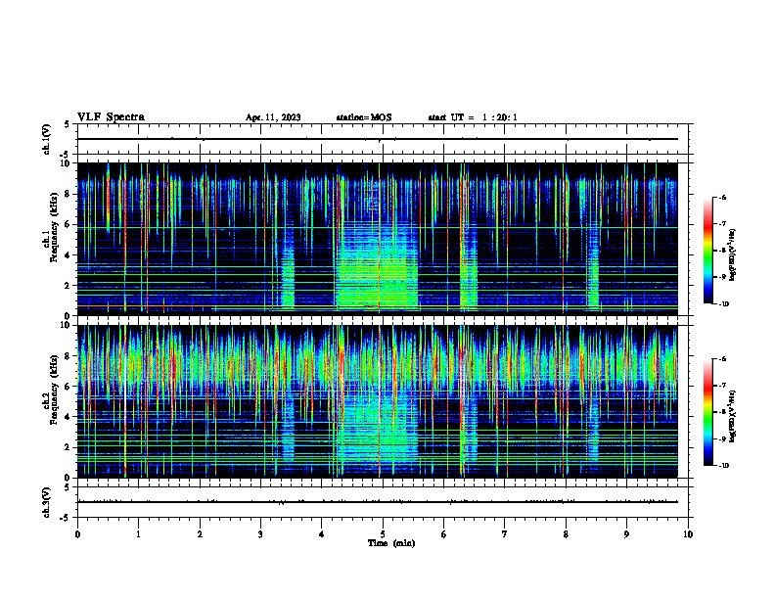Click the 'ch.3(V)' axis label at bottom
The height and width of the screenshot is (599, 775).
[47, 502]
